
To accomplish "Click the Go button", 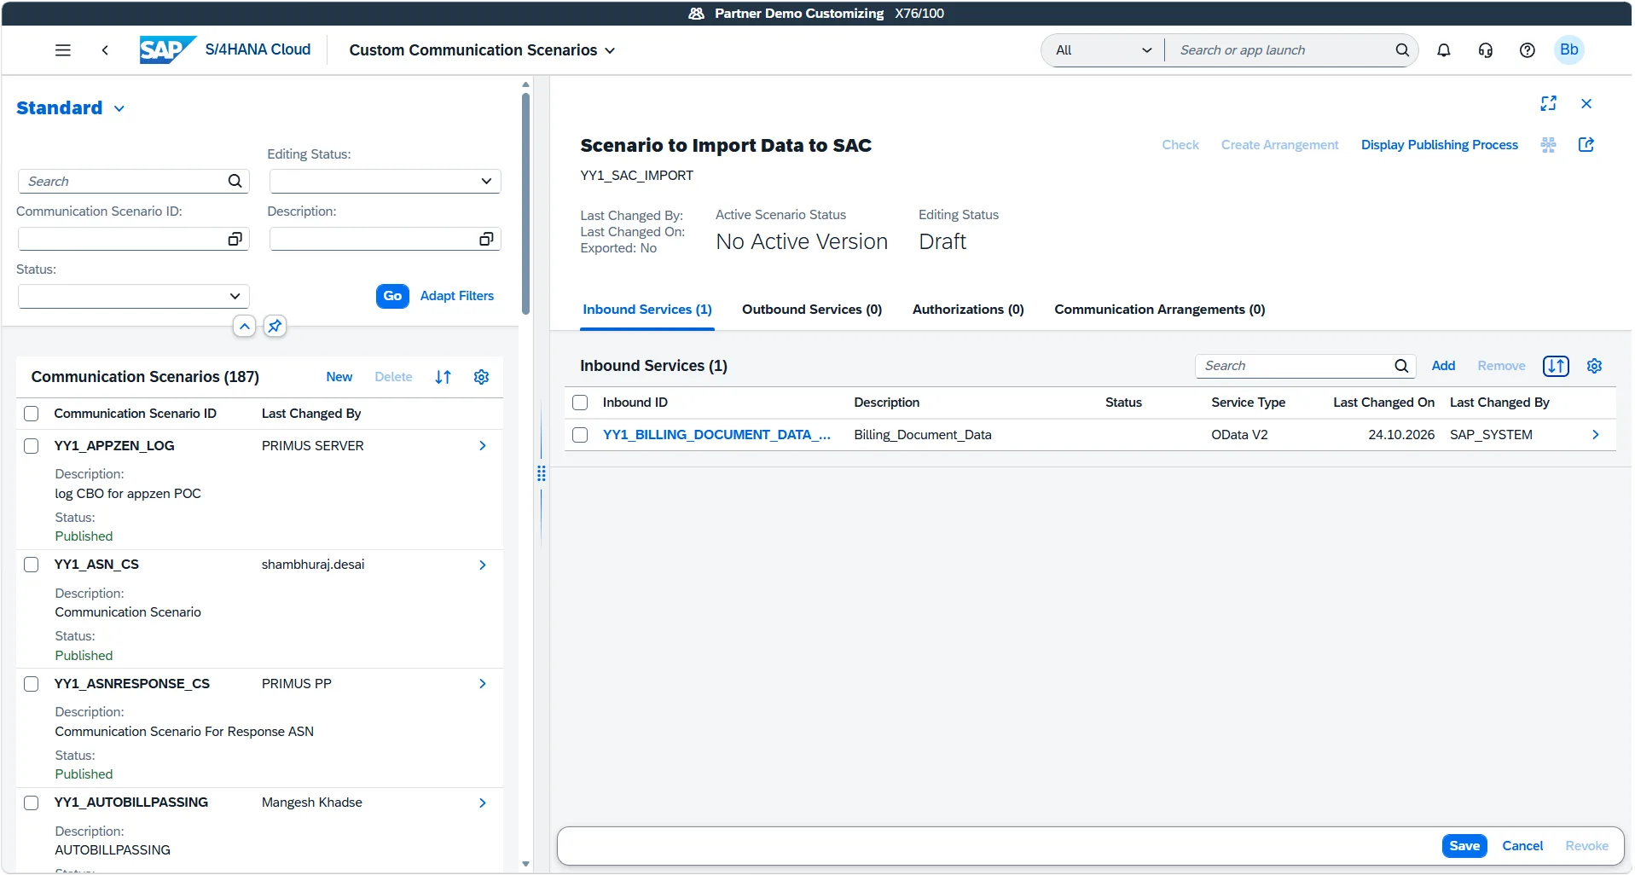I will (x=392, y=296).
